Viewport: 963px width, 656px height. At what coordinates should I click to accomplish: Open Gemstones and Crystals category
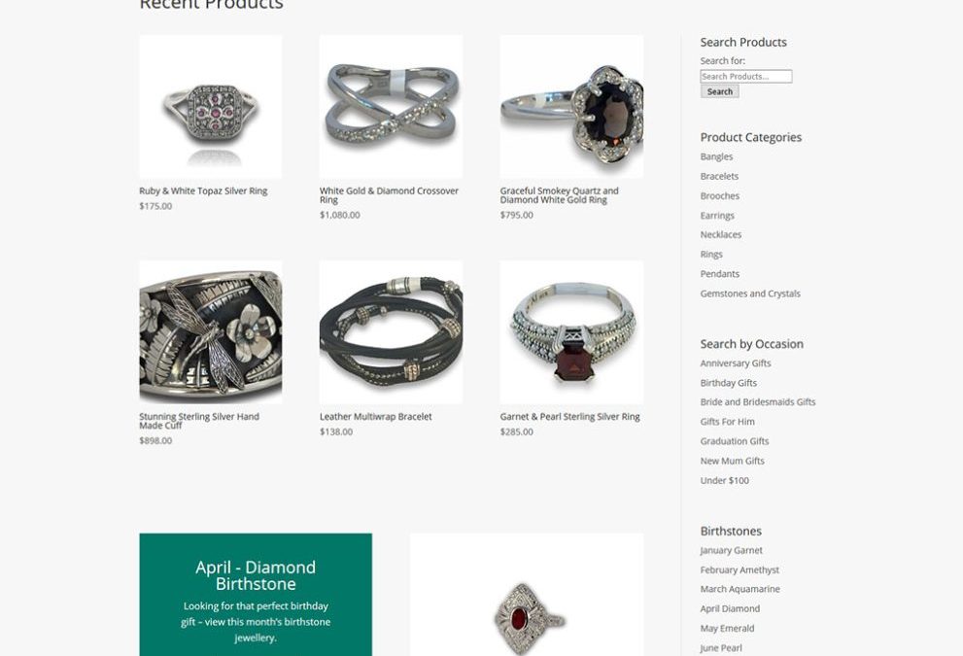[x=750, y=293]
